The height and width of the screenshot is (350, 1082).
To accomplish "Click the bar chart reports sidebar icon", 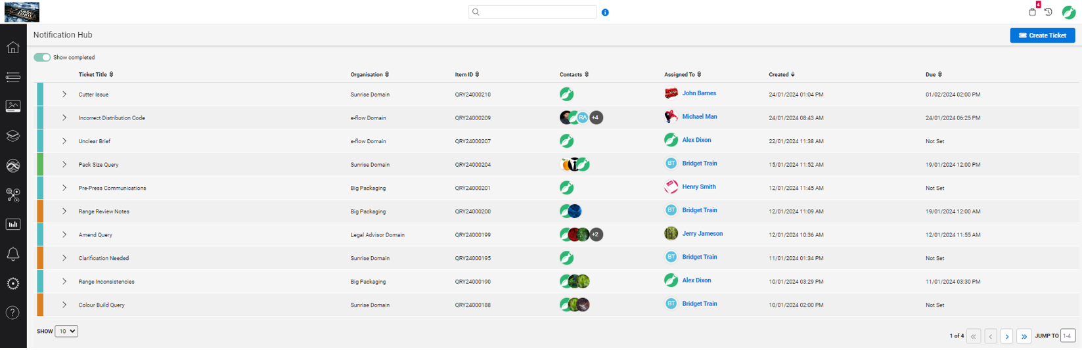I will pos(13,225).
